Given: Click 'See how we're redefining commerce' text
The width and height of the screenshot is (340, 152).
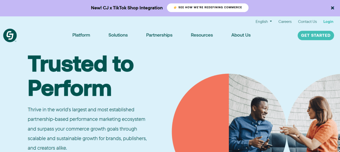Looking at the screenshot, I should (x=210, y=7).
